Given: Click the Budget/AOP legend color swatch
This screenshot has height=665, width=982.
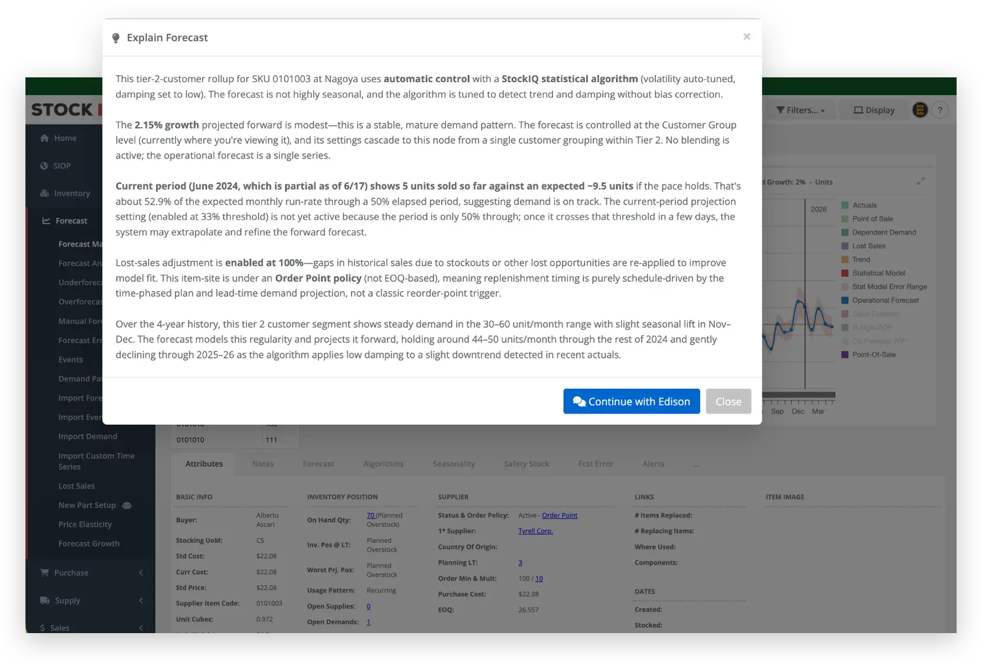Looking at the screenshot, I should point(845,328).
